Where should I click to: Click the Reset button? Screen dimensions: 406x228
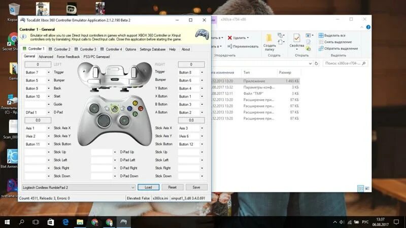pyautogui.click(x=172, y=187)
